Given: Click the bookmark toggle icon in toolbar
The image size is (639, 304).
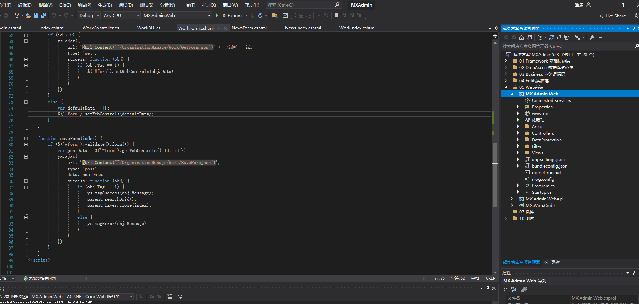Looking at the screenshot, I should point(336,16).
